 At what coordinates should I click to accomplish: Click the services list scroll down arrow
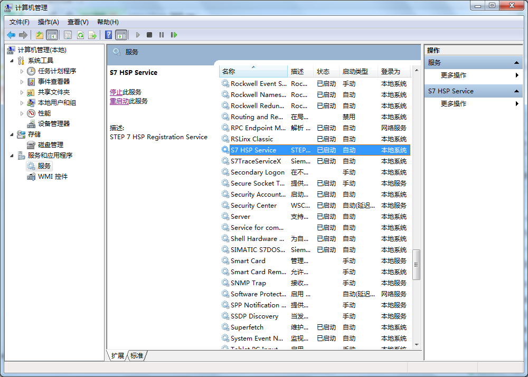coord(417,345)
